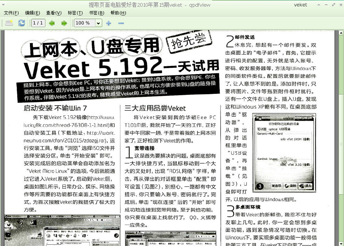344x246 pixels.
Task: Zoom out with the minus icon
Action: (x=121, y=23)
